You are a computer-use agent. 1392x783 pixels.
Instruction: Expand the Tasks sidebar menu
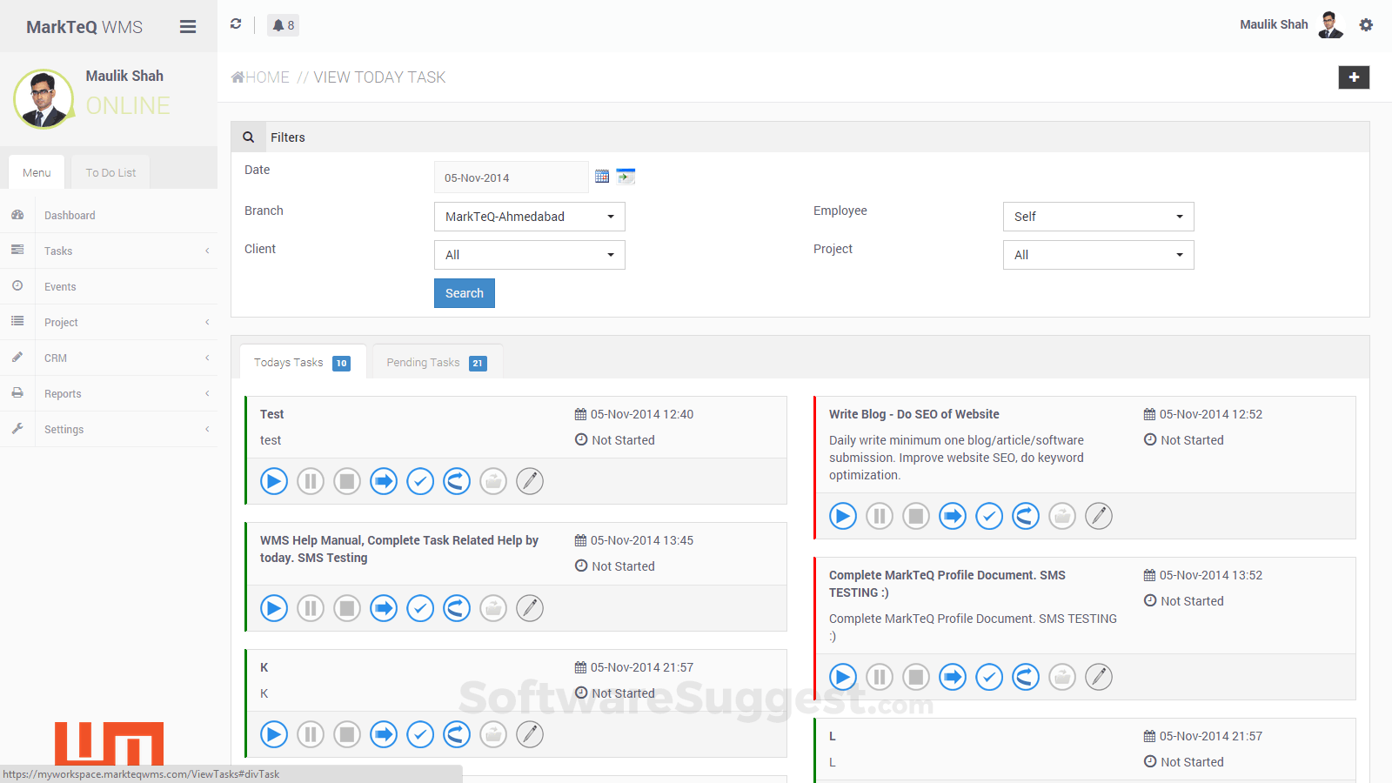pyautogui.click(x=109, y=251)
